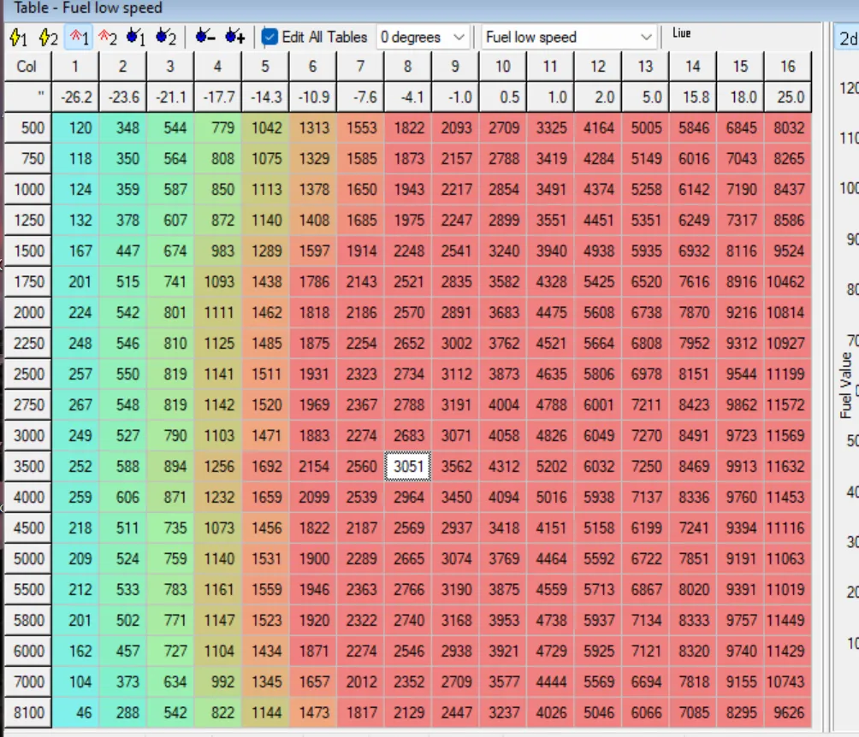
Task: Click cell 1345 in the 7000 row
Action: click(266, 681)
